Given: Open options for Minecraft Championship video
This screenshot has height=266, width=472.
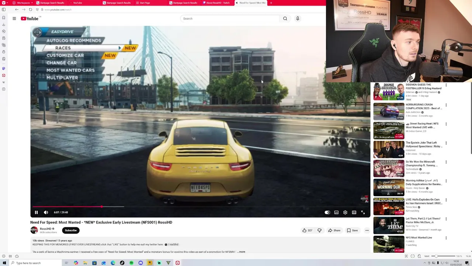Looking at the screenshot, I should [446, 162].
